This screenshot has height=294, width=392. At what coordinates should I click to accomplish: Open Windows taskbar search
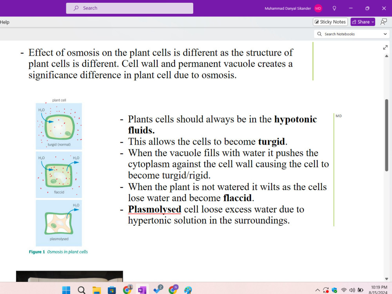point(81,290)
